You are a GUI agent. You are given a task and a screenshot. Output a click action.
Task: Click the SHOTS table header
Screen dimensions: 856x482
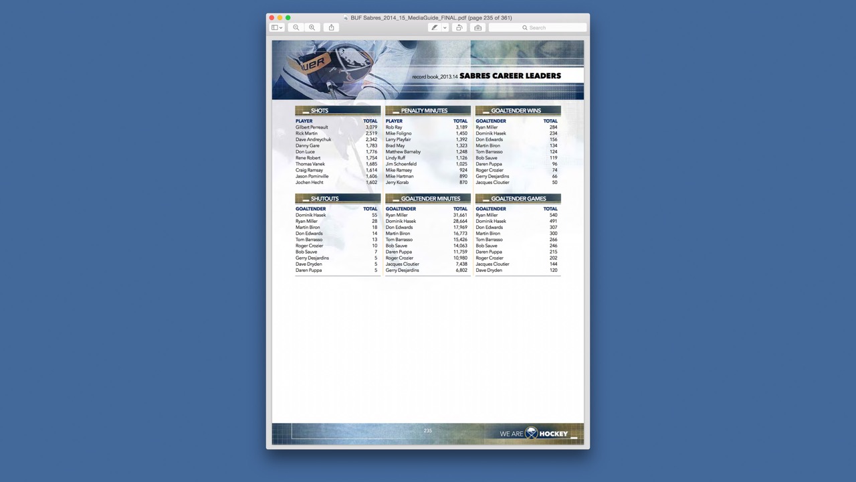point(338,110)
